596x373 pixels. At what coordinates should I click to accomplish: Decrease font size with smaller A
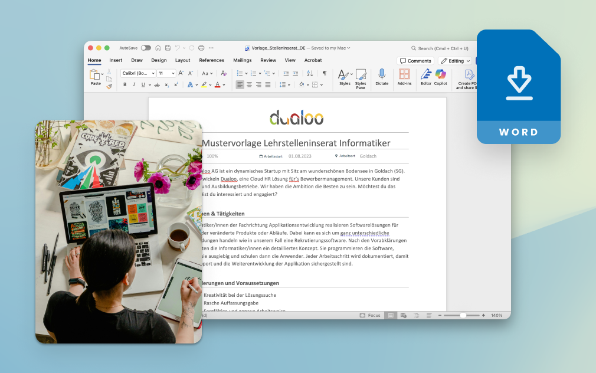tap(191, 73)
